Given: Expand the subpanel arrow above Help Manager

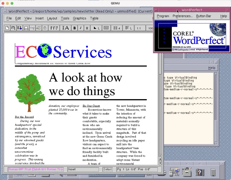Looking at the screenshot, I should [200, 164].
